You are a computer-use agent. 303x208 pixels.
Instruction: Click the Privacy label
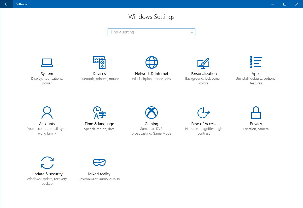(256, 124)
